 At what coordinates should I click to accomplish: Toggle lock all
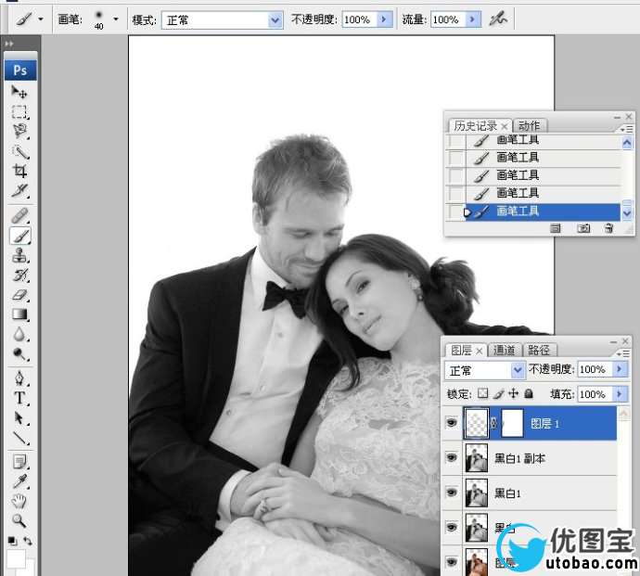(x=529, y=393)
